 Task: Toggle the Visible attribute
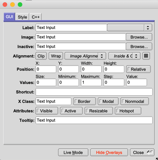47,111
